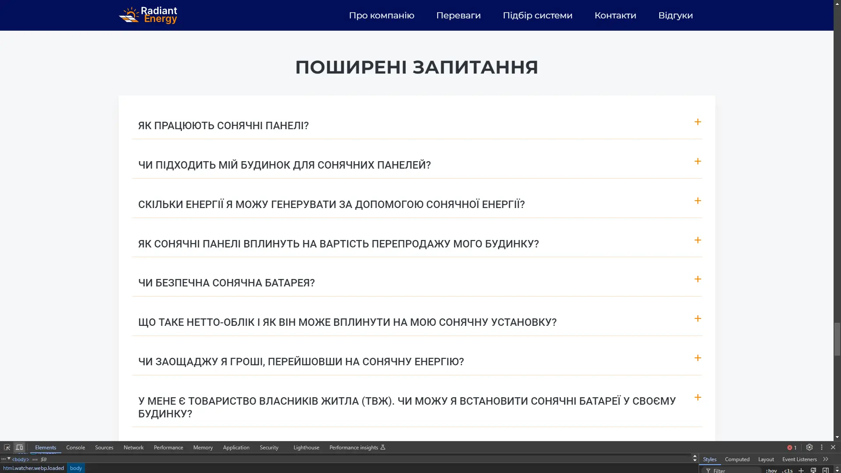Open the Performance insights tab
The image size is (841, 473).
[x=357, y=447]
